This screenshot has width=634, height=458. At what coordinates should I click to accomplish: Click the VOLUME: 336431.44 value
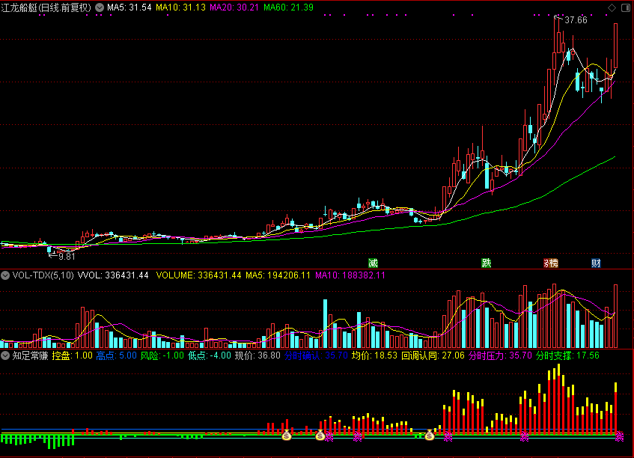click(x=198, y=275)
